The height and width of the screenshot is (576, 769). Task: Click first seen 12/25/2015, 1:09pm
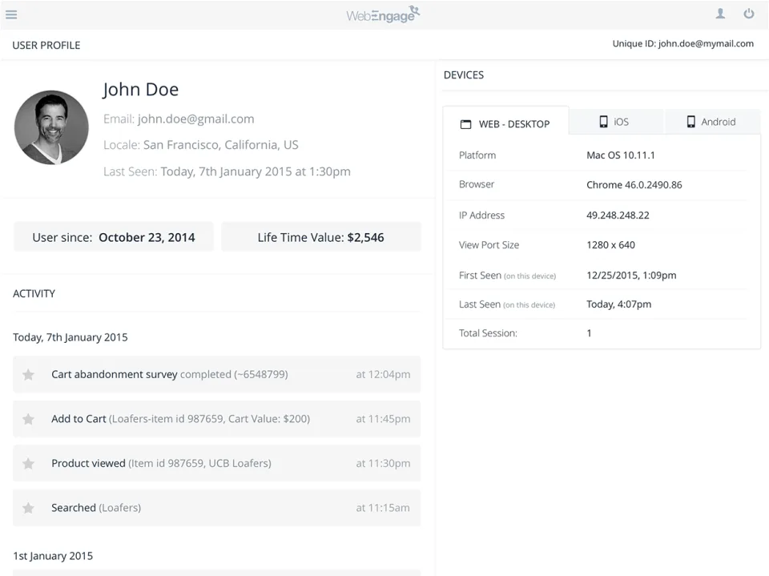click(631, 276)
